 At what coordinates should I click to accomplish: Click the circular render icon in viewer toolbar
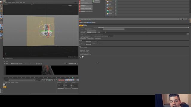pos(7,64)
